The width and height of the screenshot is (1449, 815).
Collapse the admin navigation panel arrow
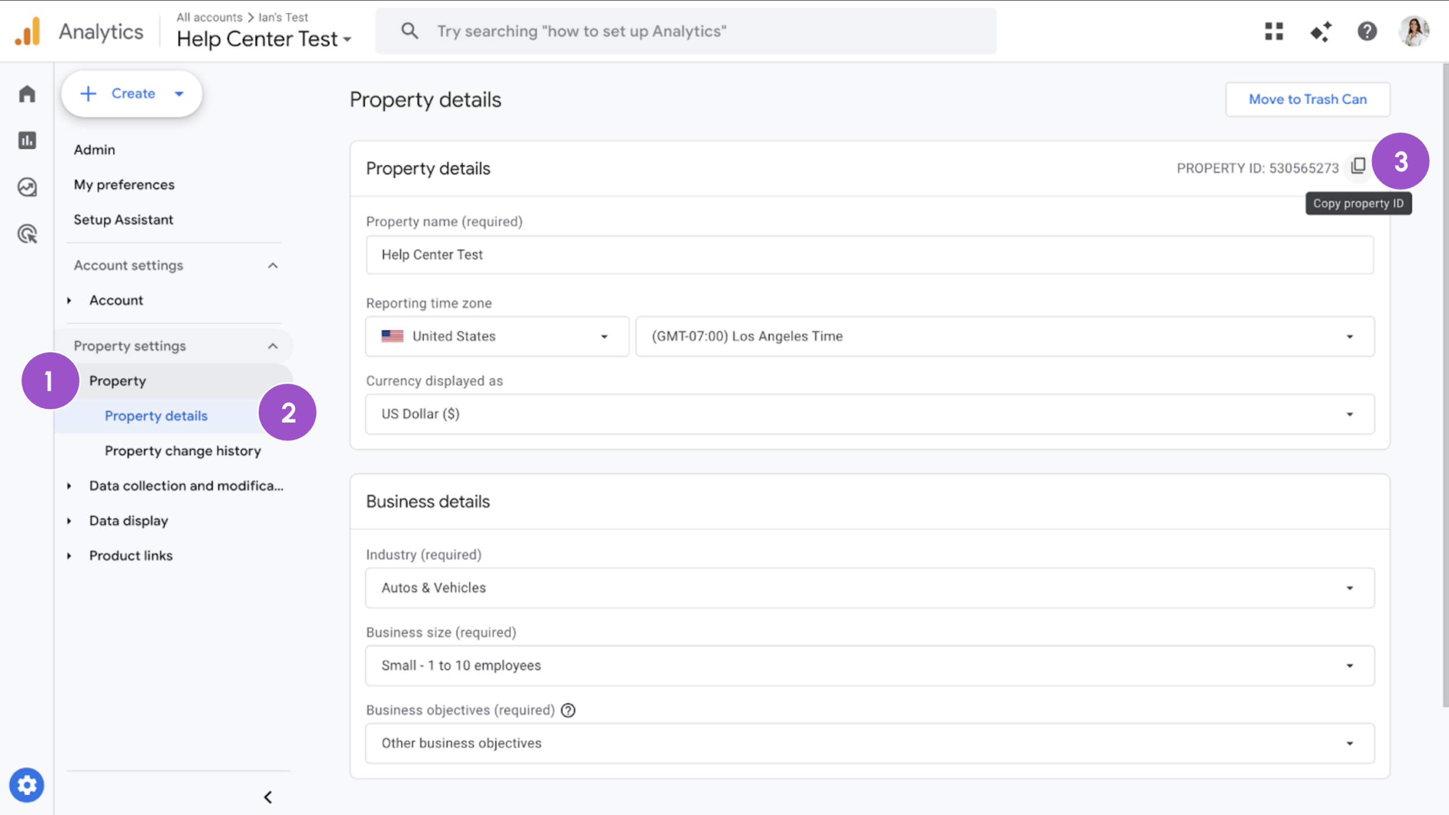tap(268, 797)
